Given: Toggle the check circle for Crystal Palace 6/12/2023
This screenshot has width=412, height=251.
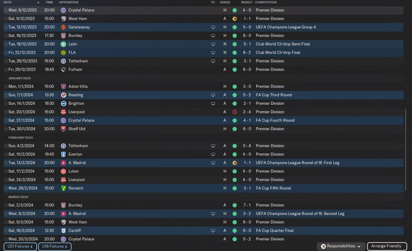Looking at the screenshot, I should [6, 10].
